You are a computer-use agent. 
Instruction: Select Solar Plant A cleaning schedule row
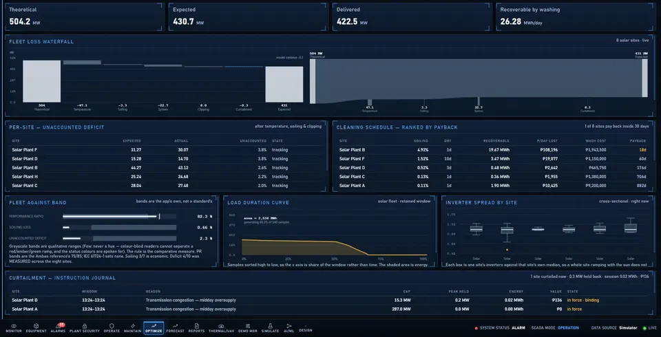493,186
